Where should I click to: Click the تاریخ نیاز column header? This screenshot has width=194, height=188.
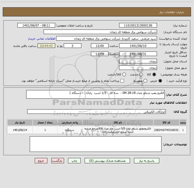click(x=20, y=122)
